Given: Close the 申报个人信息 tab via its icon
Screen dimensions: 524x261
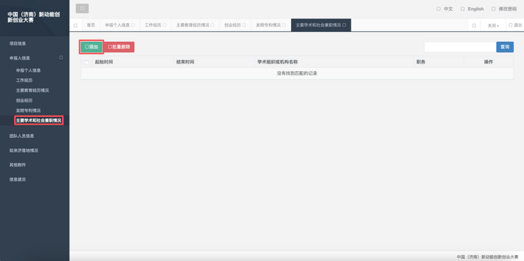Looking at the screenshot, I should click(x=133, y=25).
